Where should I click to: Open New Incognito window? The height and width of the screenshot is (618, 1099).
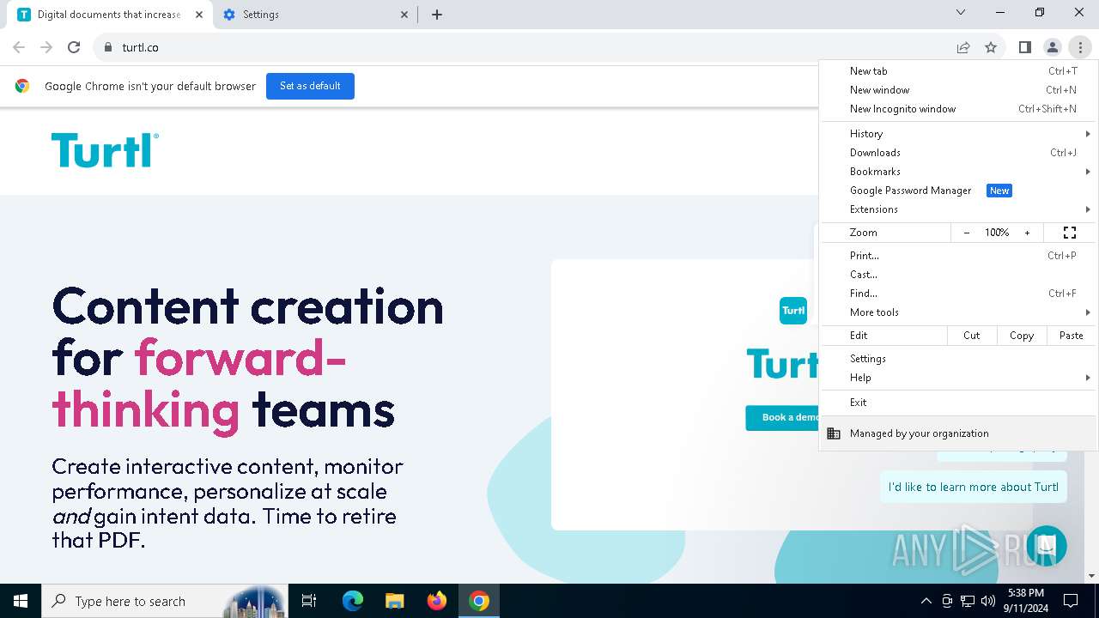pos(959,109)
